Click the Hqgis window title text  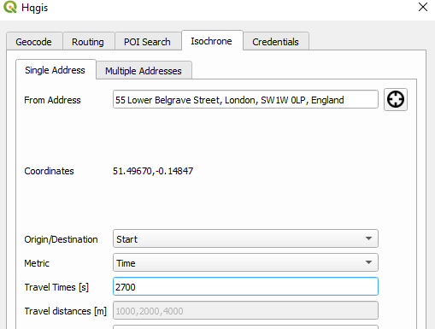35,8
